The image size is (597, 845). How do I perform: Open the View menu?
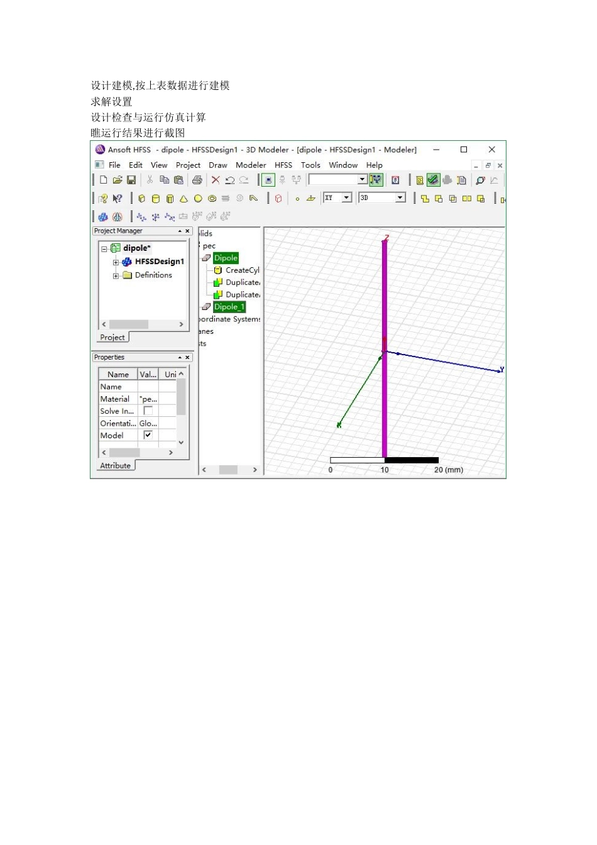coord(159,165)
